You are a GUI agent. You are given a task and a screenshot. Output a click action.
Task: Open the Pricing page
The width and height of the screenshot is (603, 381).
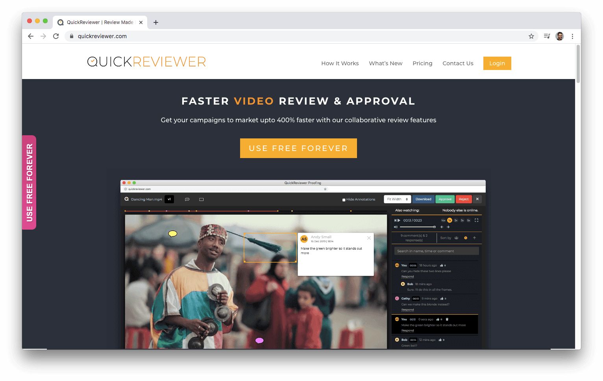(x=422, y=63)
